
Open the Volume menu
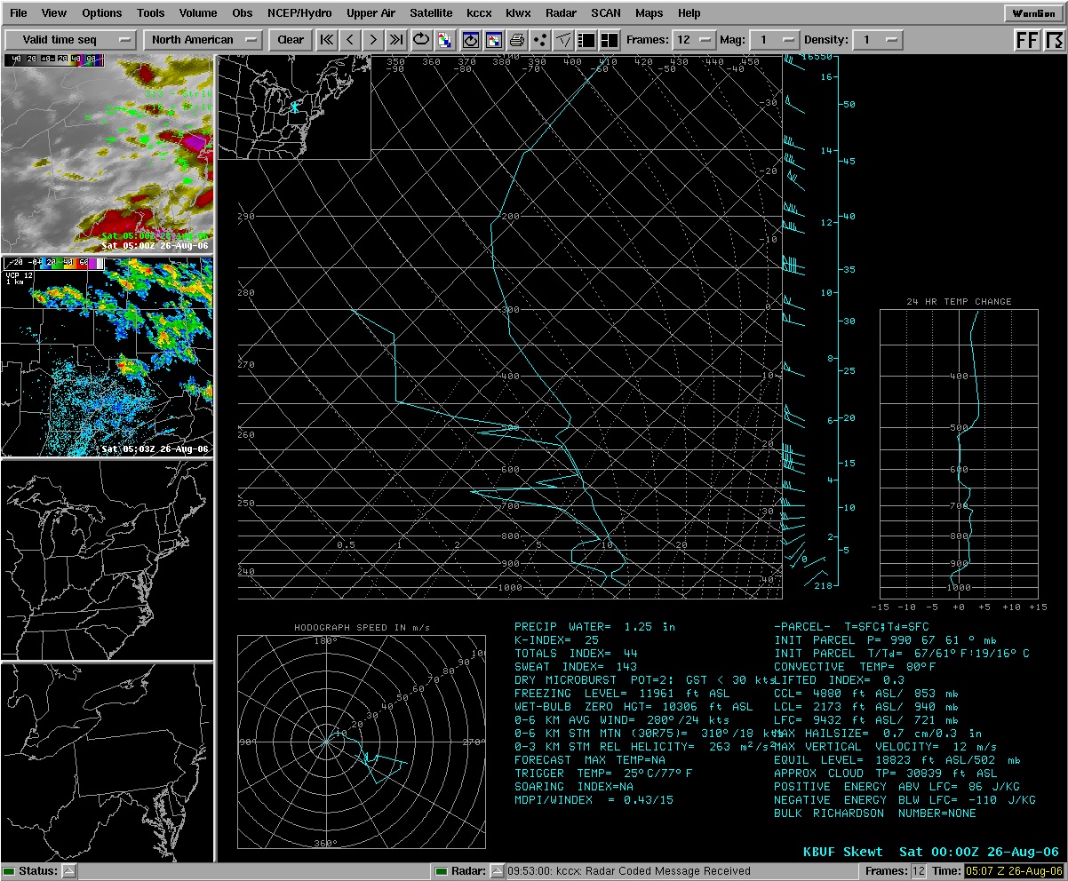point(198,13)
